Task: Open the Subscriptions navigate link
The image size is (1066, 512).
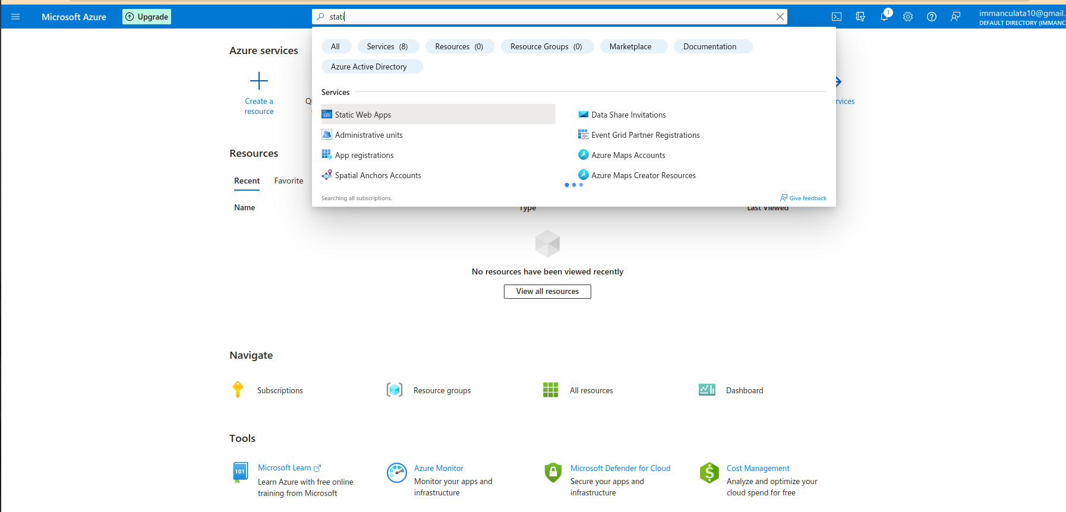Action: pos(280,390)
